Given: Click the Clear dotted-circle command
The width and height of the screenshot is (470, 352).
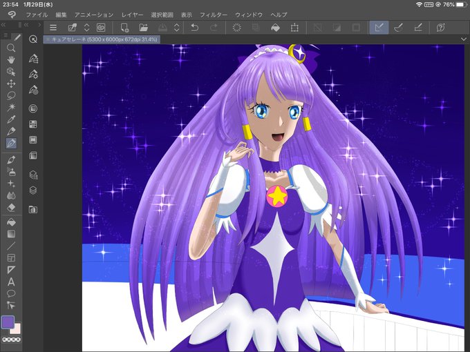Looking at the screenshot, I should tap(237, 28).
